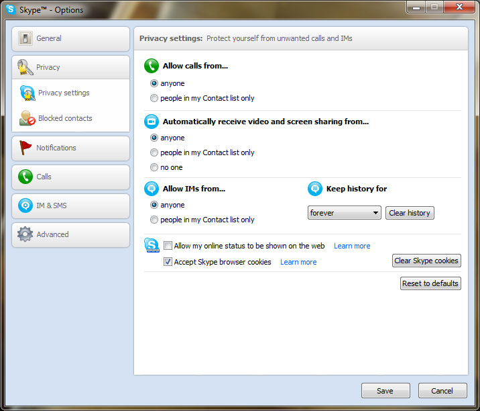Open the IM & SMS options section

click(70, 205)
